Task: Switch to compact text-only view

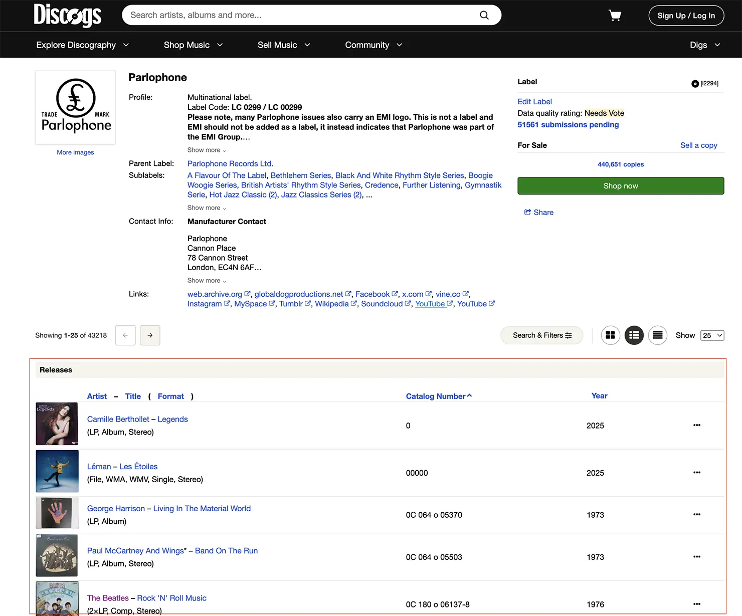Action: point(657,335)
